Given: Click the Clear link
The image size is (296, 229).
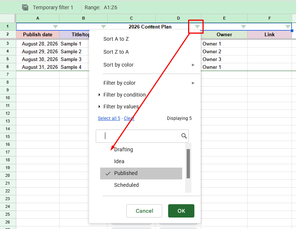Looking at the screenshot, I should (x=129, y=118).
